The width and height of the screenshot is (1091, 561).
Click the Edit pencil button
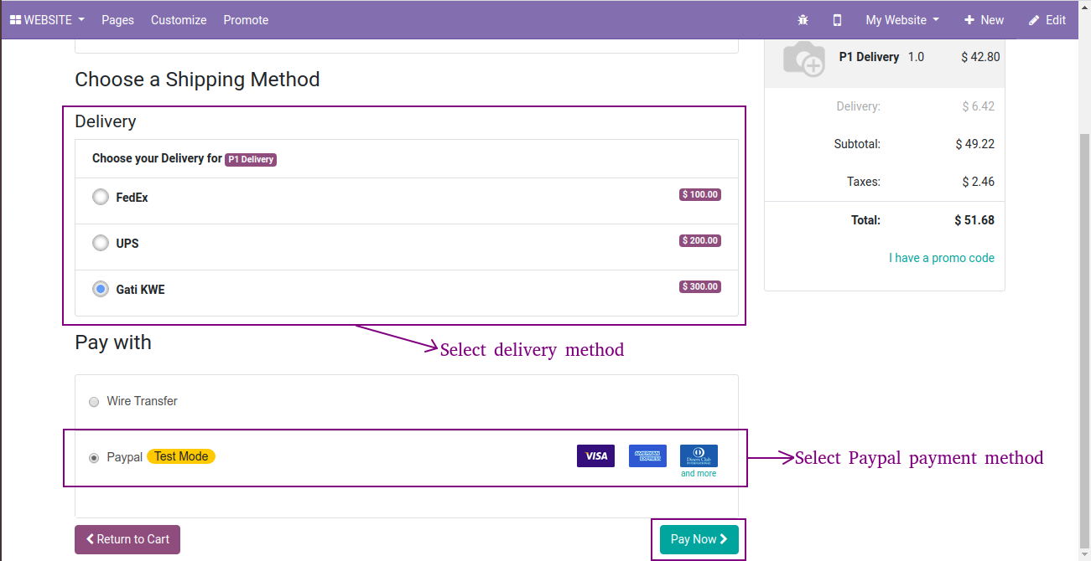click(x=1047, y=20)
